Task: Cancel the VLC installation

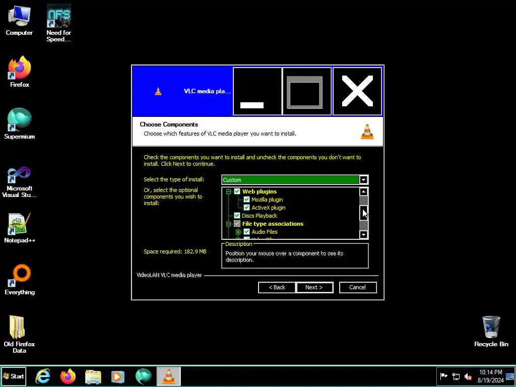Action: pos(358,287)
